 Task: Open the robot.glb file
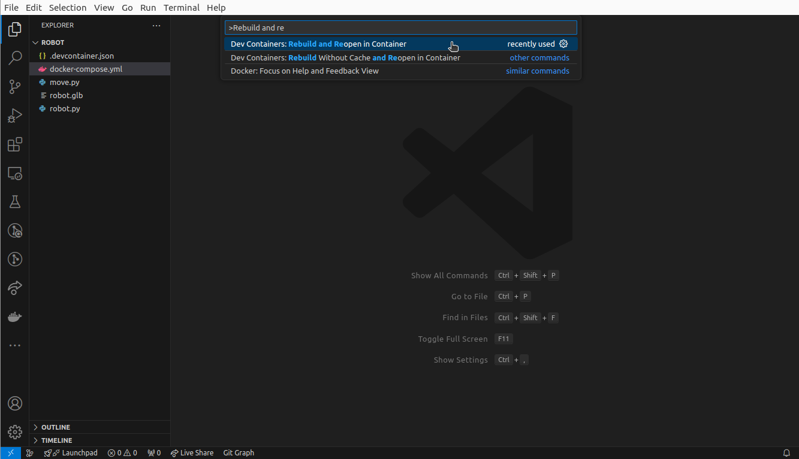coord(100,95)
